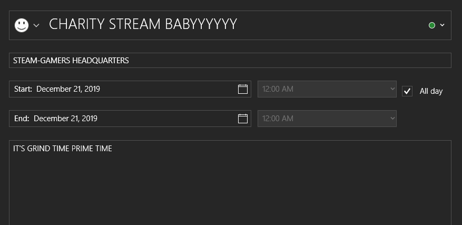Click the Start: label in date field
The width and height of the screenshot is (462, 225).
point(23,89)
